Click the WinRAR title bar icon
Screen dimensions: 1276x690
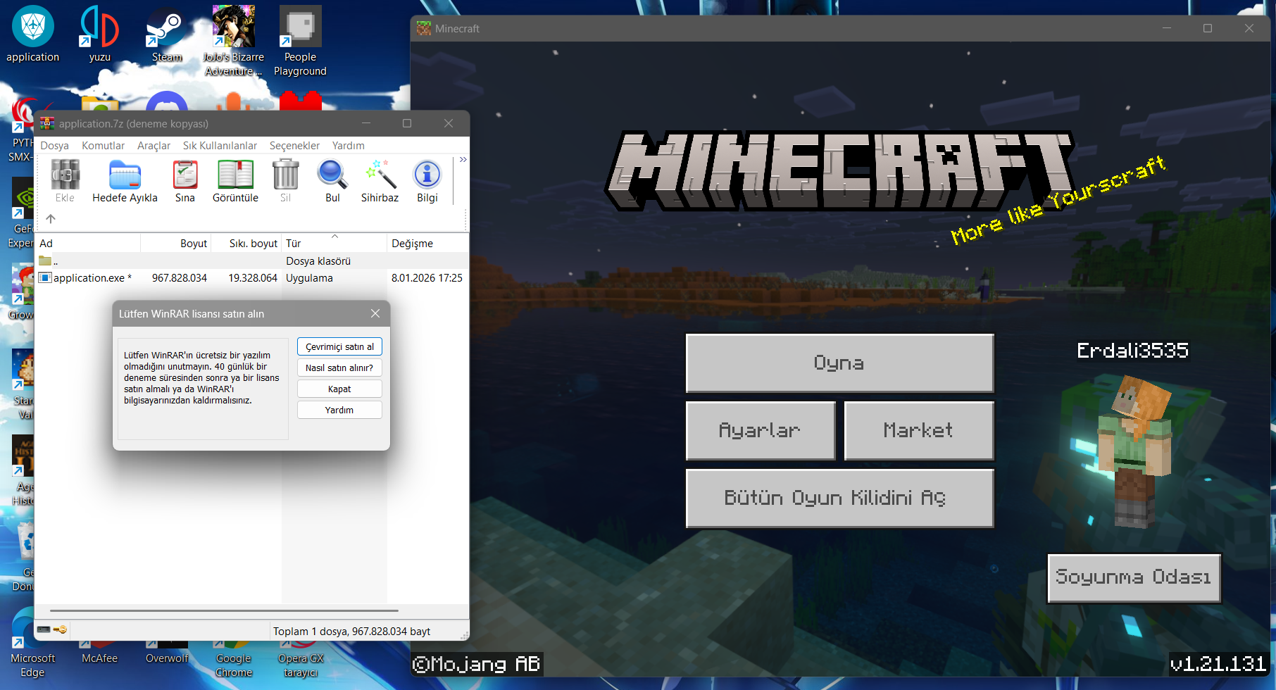coord(47,123)
